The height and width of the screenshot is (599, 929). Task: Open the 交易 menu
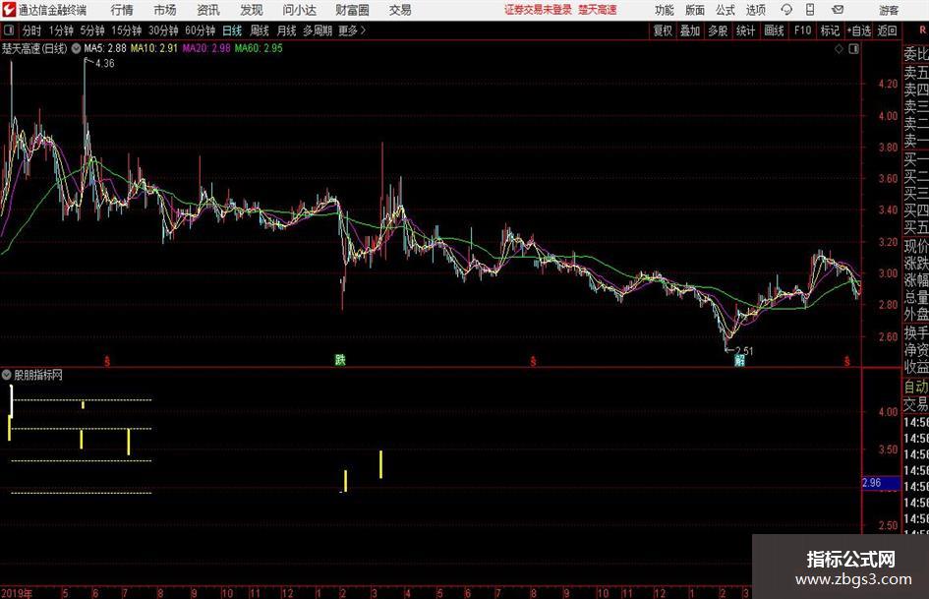[x=400, y=10]
